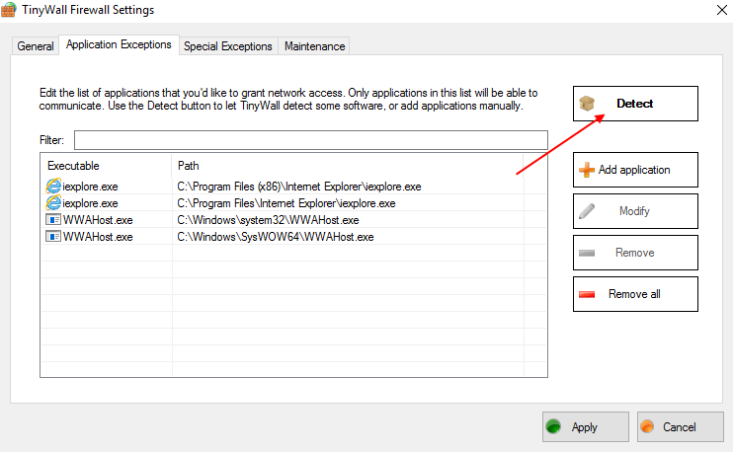The height and width of the screenshot is (452, 733).
Task: Click Internet Explorer icon of Program Files iexplore.exe row
Action: coord(53,202)
